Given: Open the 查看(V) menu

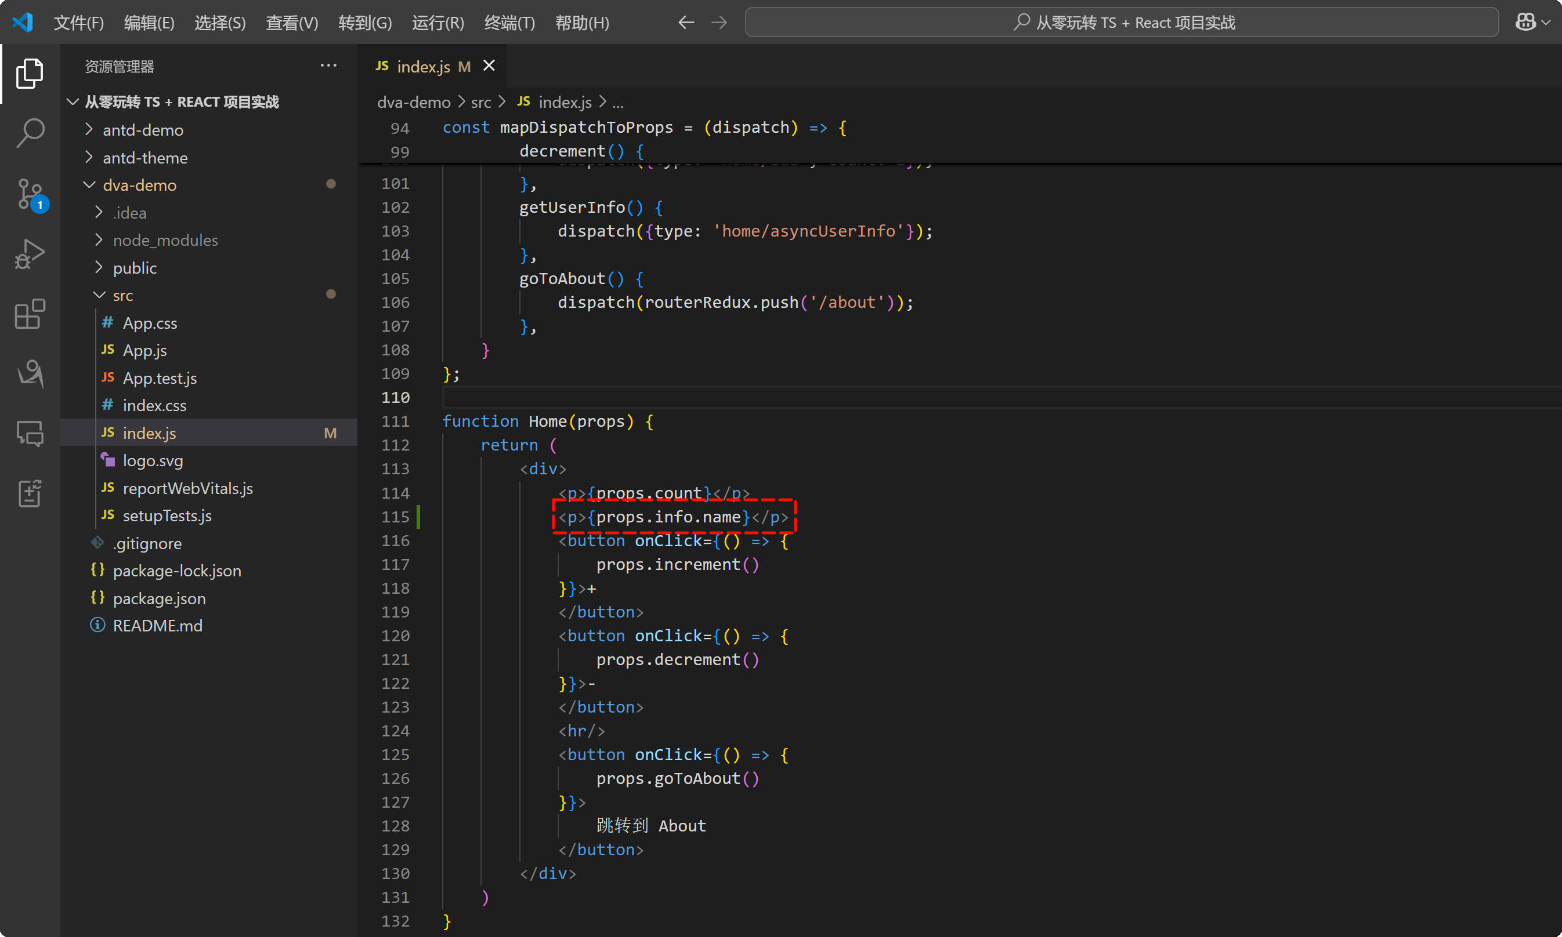Looking at the screenshot, I should coord(292,23).
